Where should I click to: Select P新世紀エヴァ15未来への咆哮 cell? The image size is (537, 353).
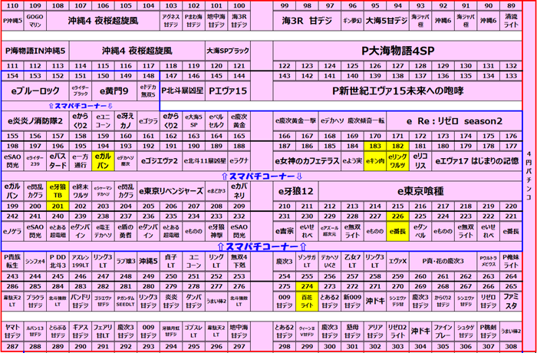coord(397,91)
